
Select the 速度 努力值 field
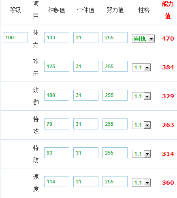(115, 181)
